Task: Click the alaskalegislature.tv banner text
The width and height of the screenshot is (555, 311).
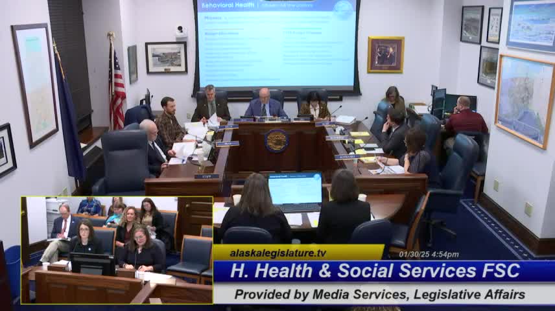Action: click(278, 253)
